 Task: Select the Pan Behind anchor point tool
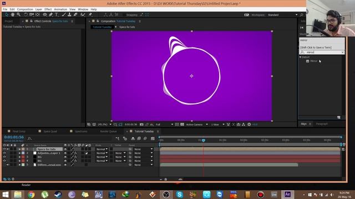click(37, 15)
